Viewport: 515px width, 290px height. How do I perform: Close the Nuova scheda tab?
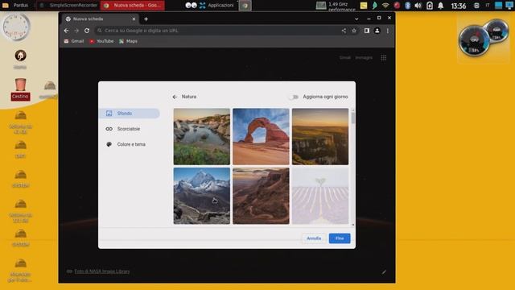coord(134,19)
